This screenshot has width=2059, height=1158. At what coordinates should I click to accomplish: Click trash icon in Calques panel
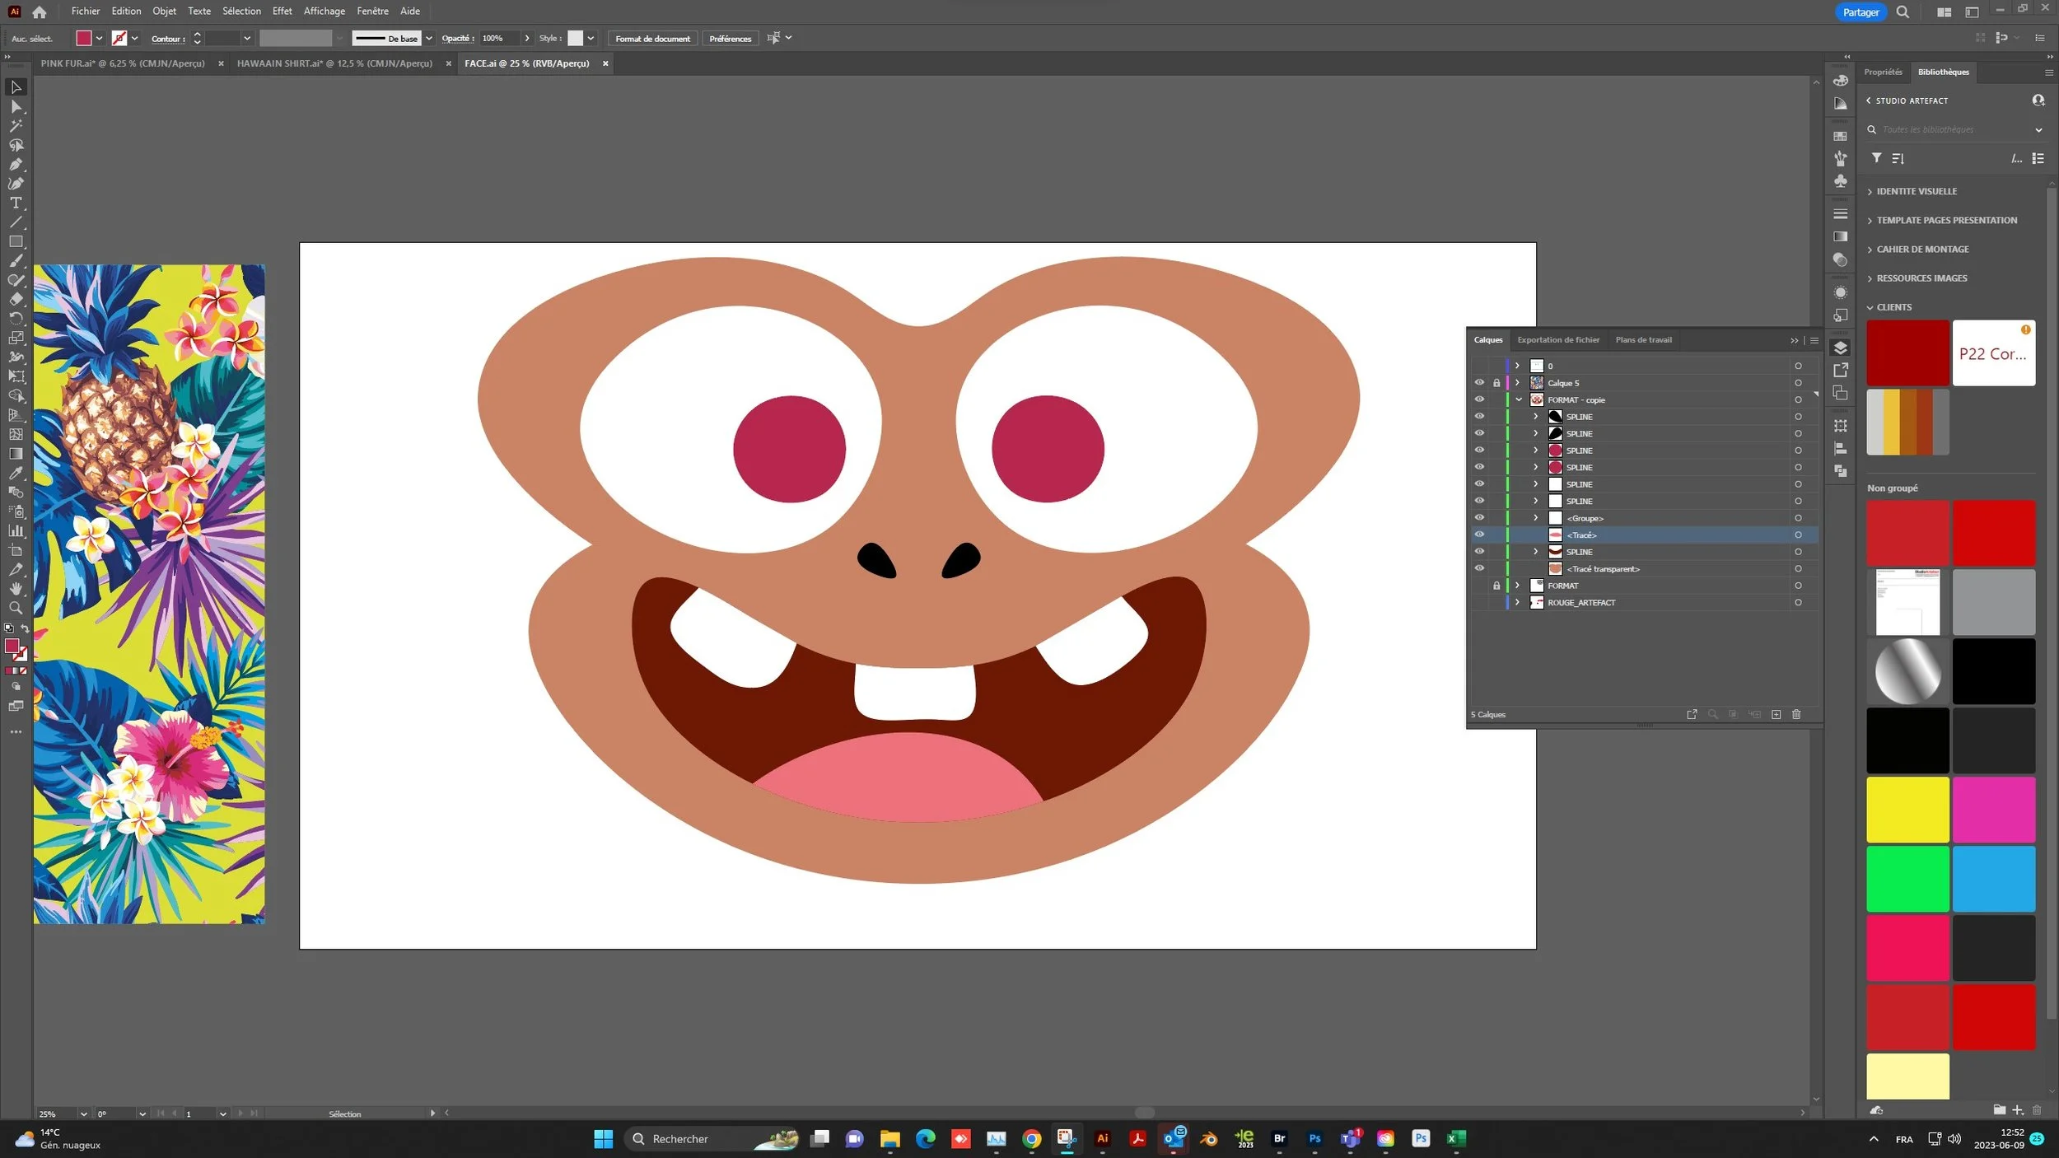[x=1796, y=715]
